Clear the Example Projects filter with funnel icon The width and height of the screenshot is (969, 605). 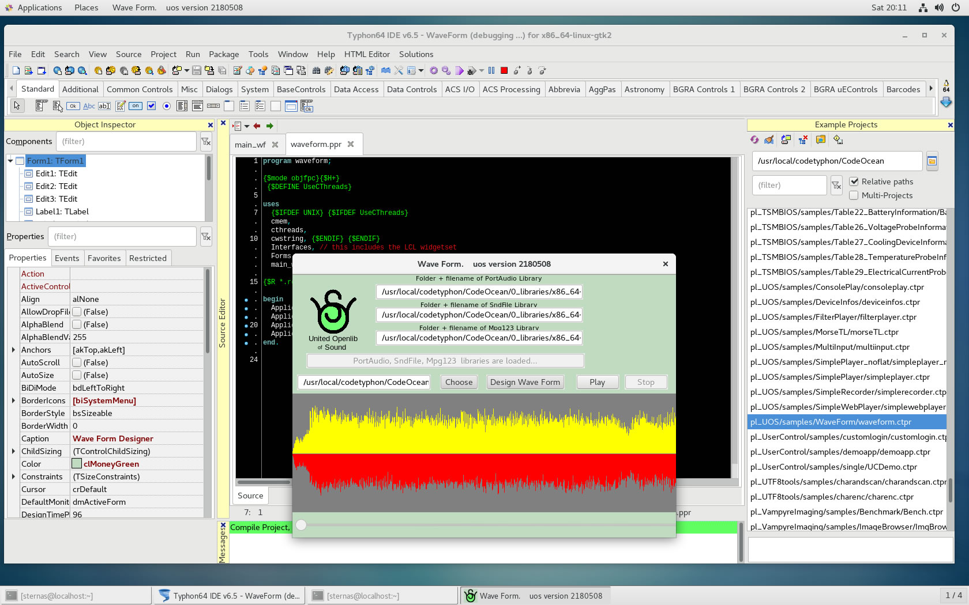836,185
